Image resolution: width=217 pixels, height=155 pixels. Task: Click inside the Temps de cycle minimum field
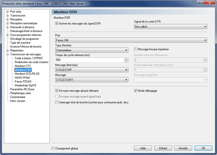(x=90, y=60)
